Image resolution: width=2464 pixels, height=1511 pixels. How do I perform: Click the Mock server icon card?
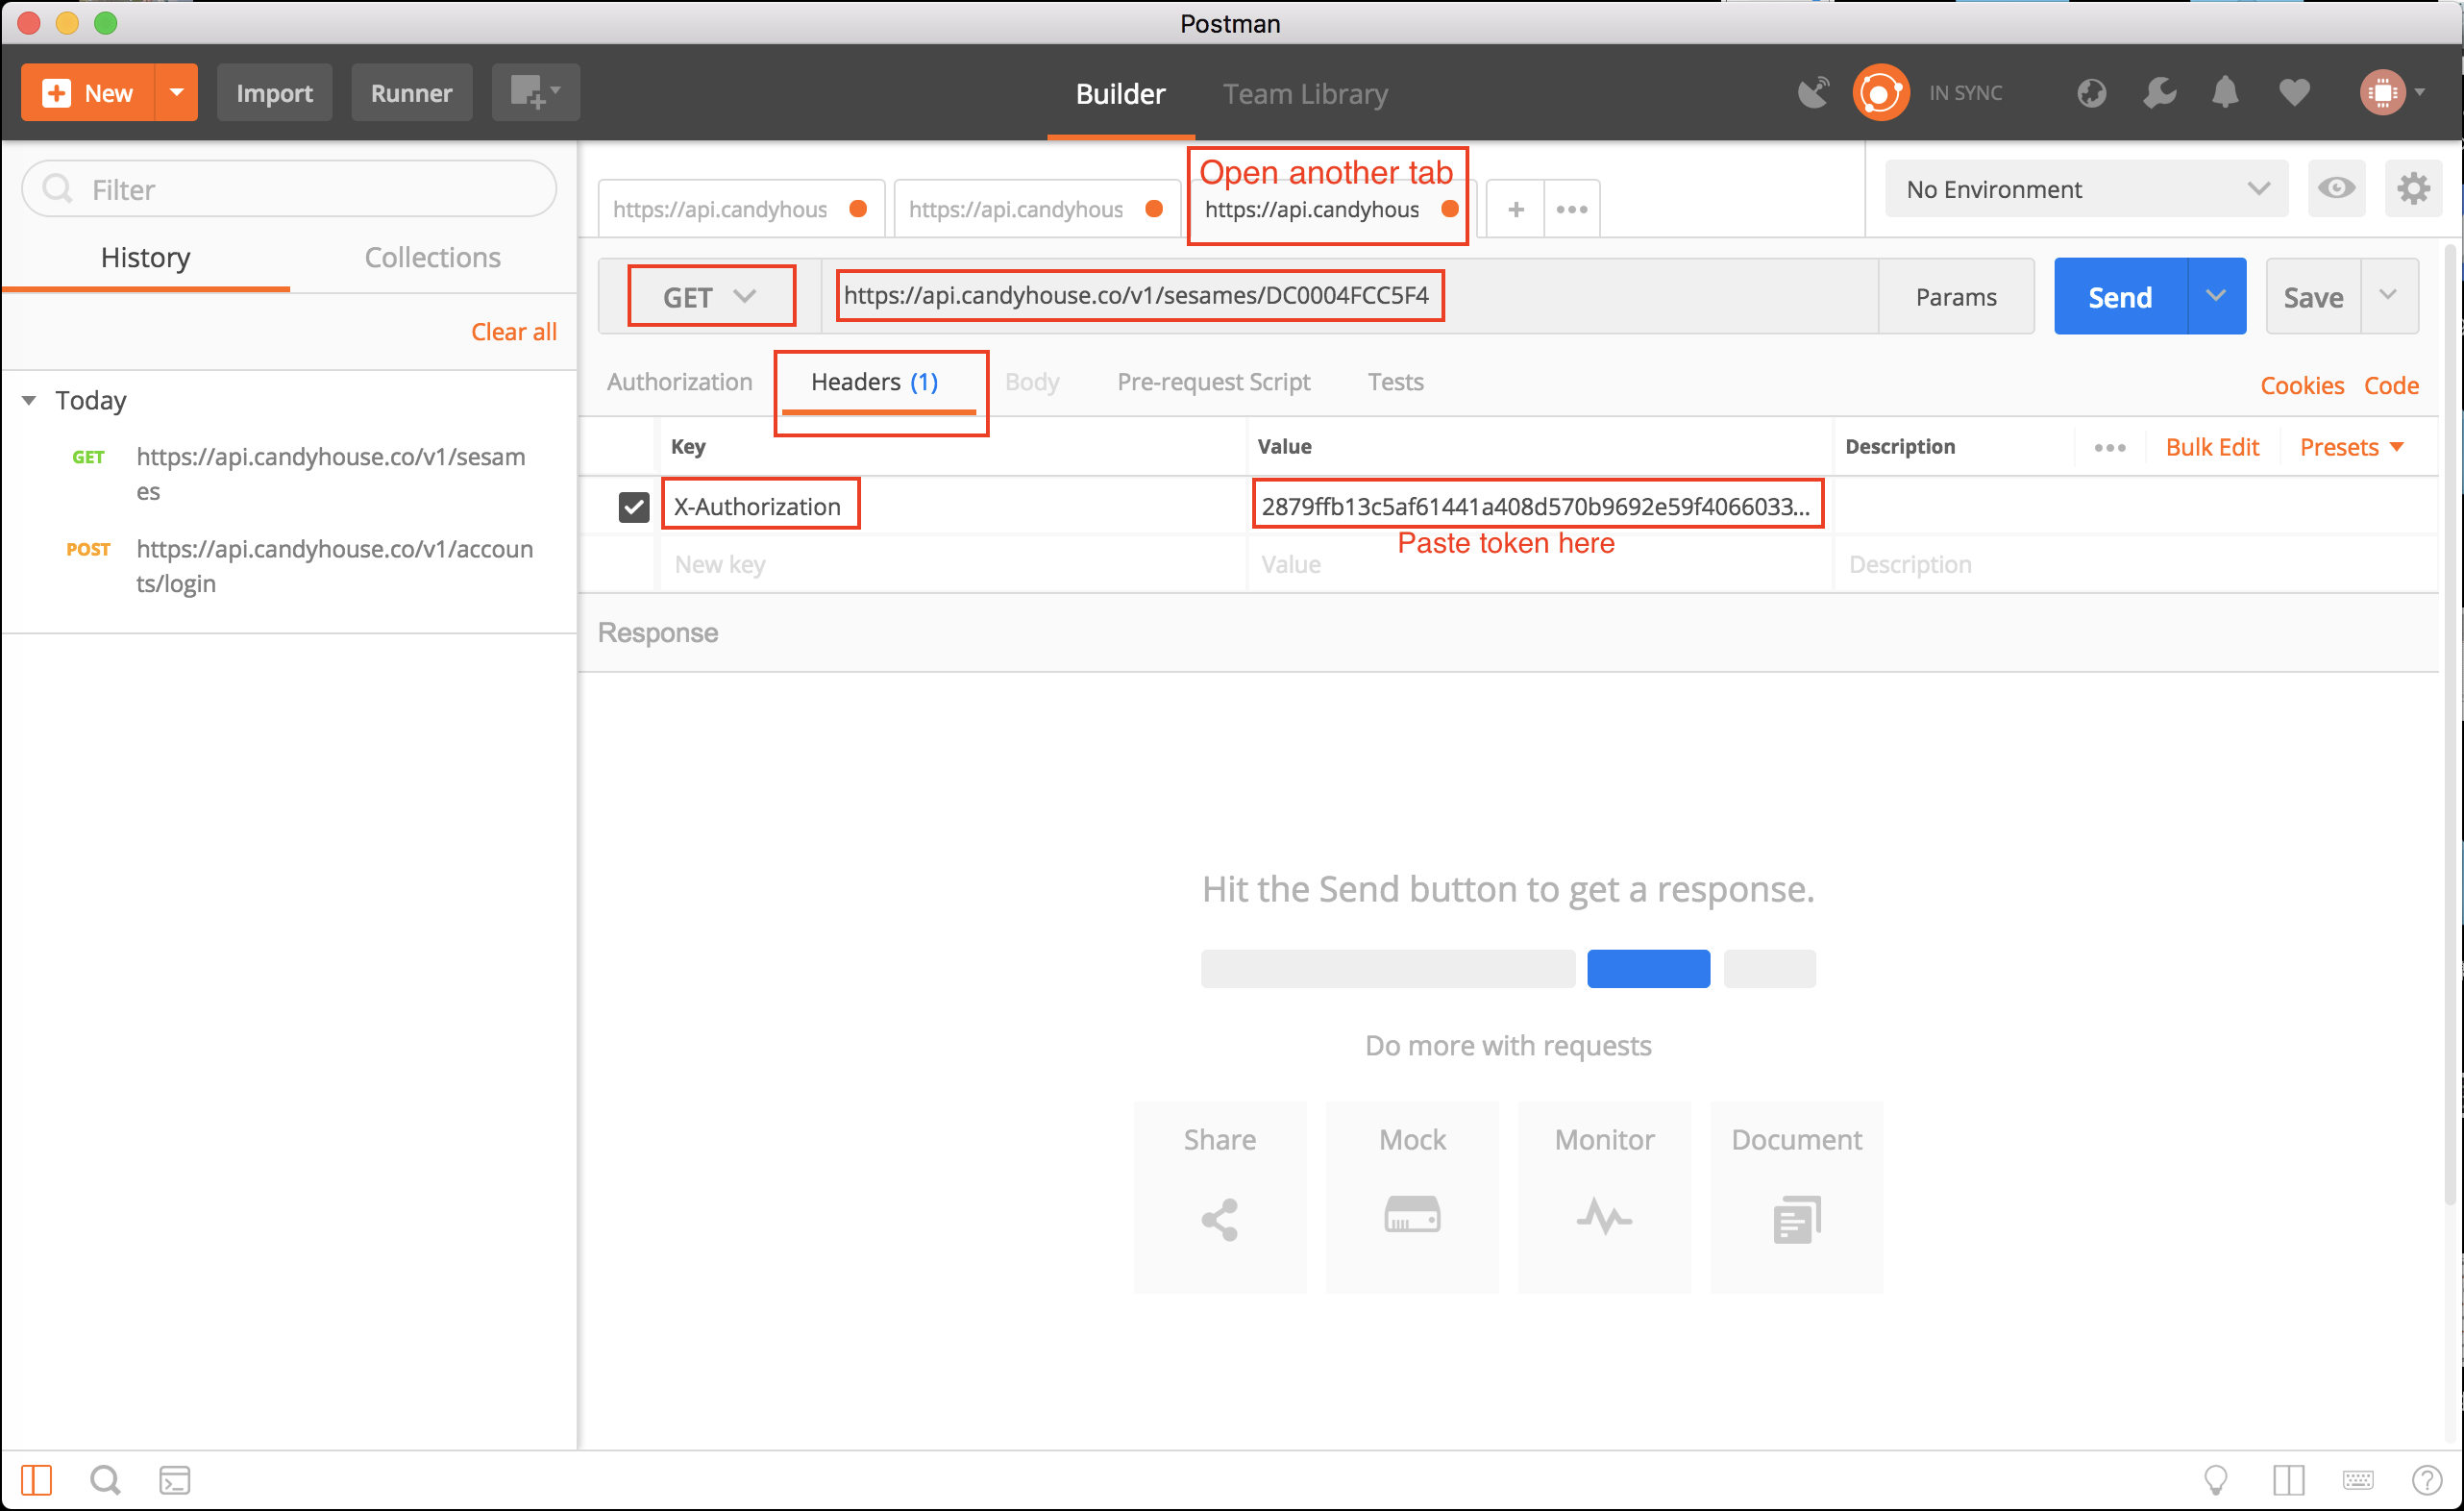click(x=1412, y=1197)
